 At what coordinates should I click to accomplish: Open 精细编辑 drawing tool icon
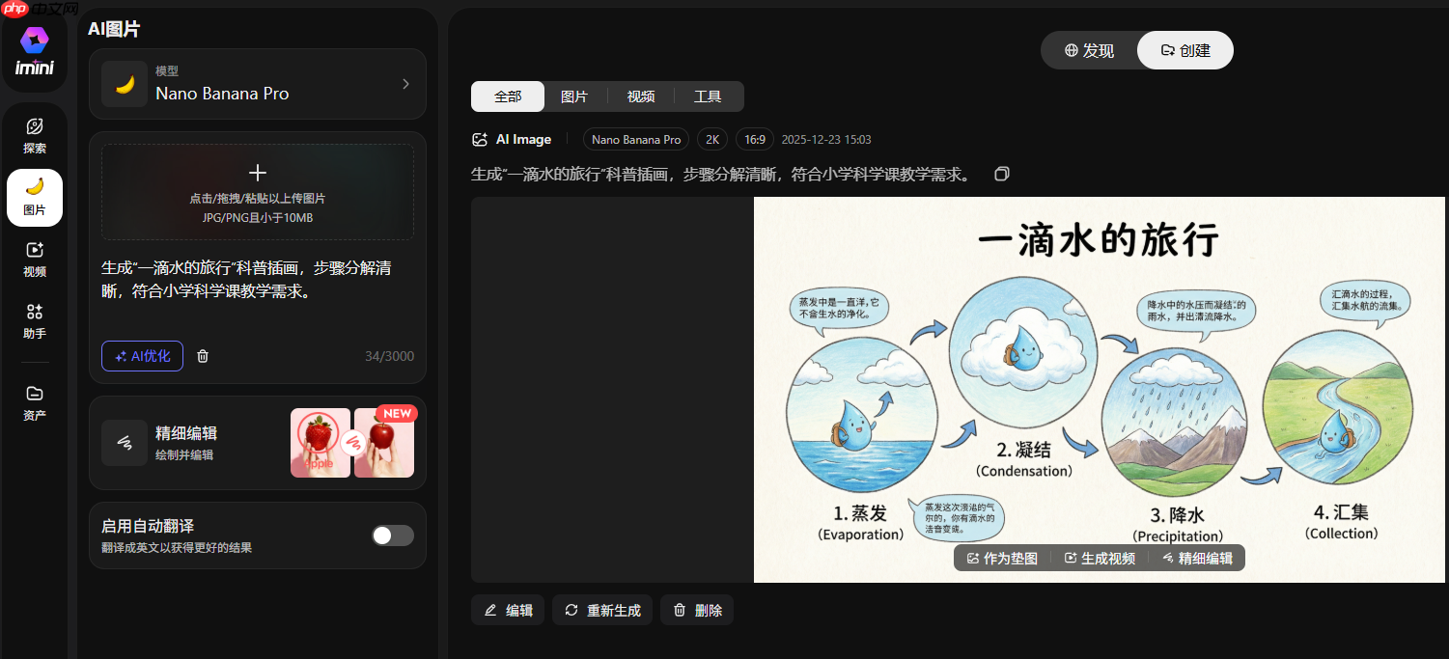coord(125,443)
